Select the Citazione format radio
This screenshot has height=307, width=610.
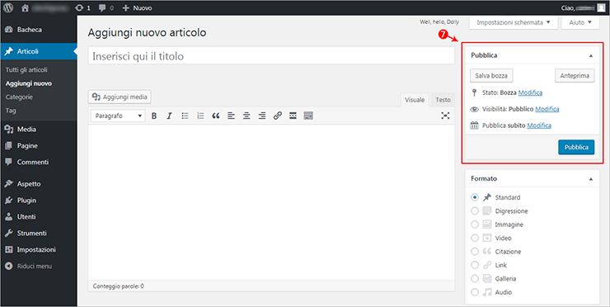click(475, 251)
